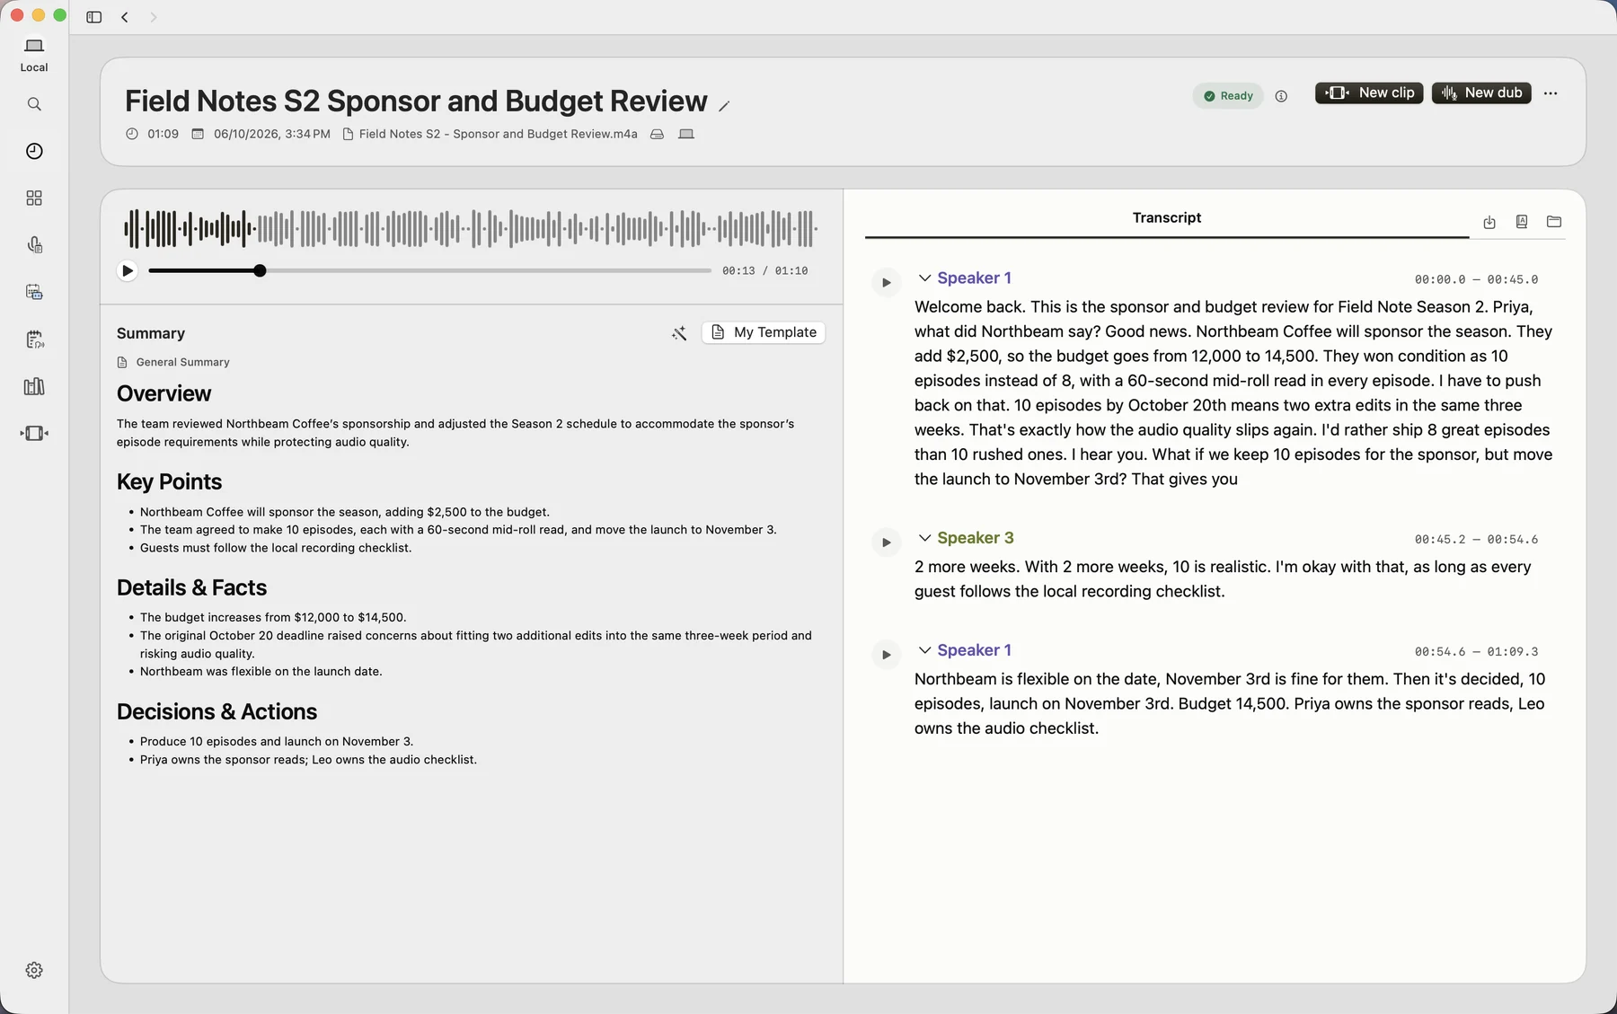Collapse the last Speaker 1 segment at 00:54.6
Image resolution: width=1617 pixels, height=1014 pixels.
924,650
